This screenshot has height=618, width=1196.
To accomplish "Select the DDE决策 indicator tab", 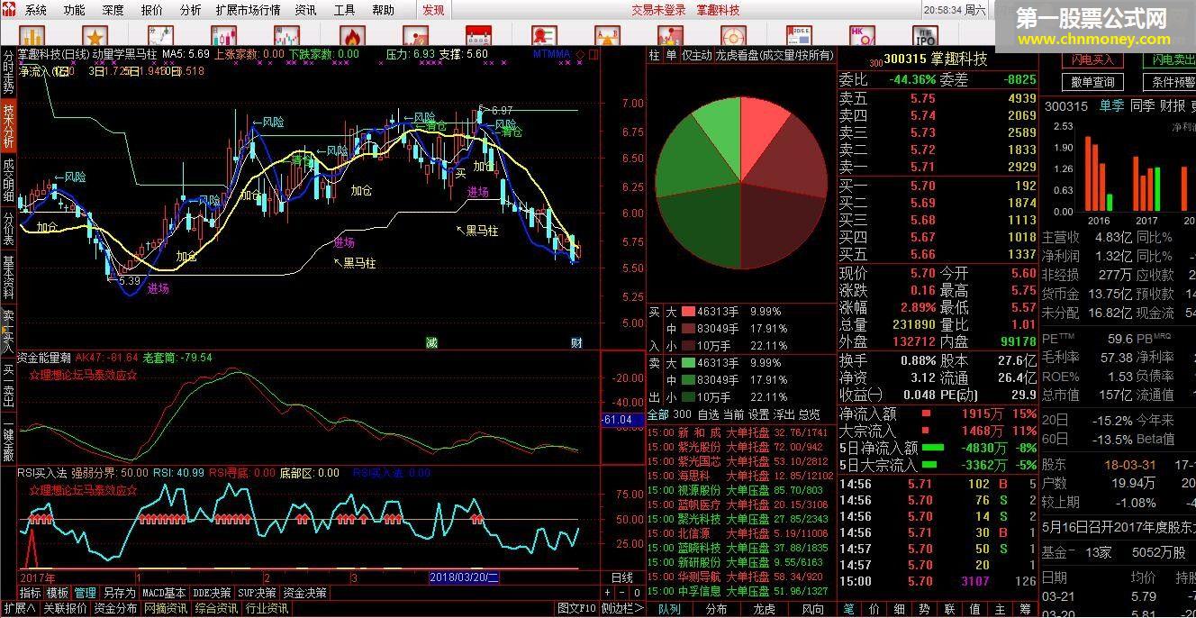I will pyautogui.click(x=213, y=593).
